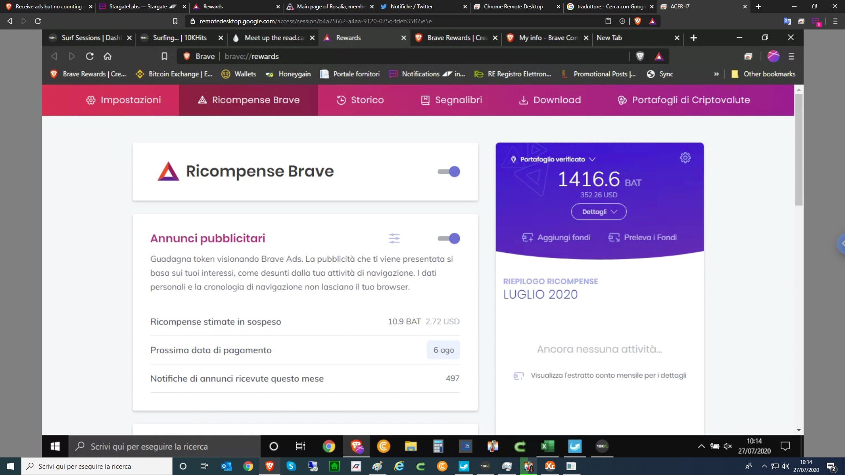845x475 pixels.
Task: Open Internet Explorer from local taskbar
Action: [x=399, y=466]
